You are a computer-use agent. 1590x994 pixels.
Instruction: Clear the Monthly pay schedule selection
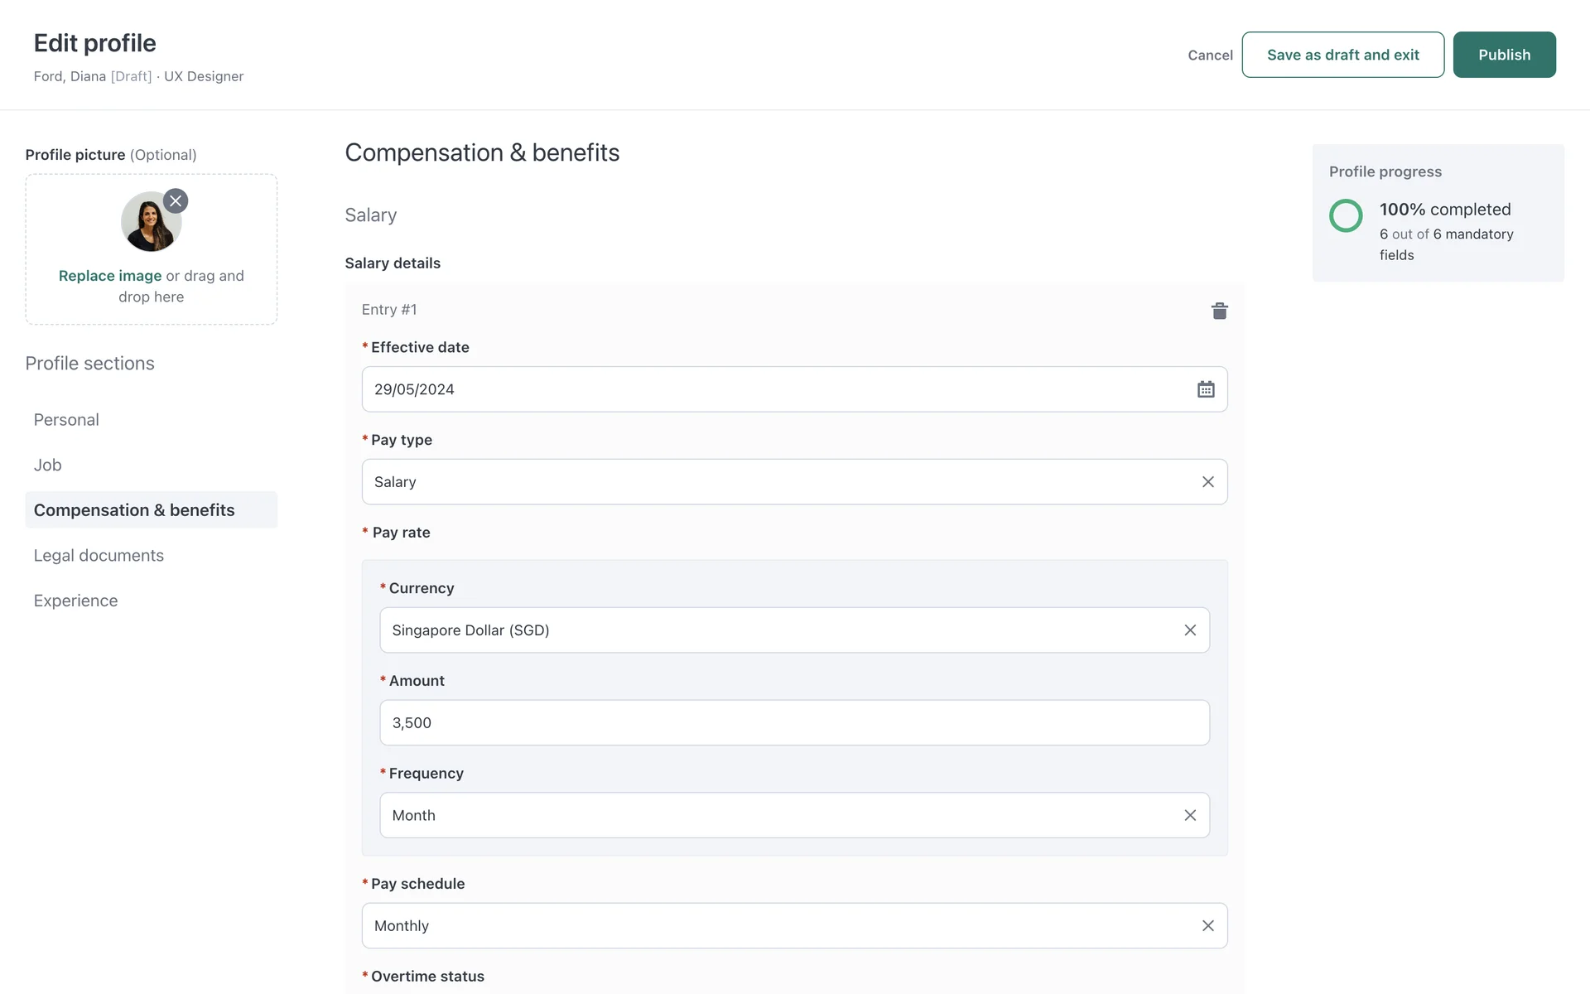pyautogui.click(x=1207, y=925)
